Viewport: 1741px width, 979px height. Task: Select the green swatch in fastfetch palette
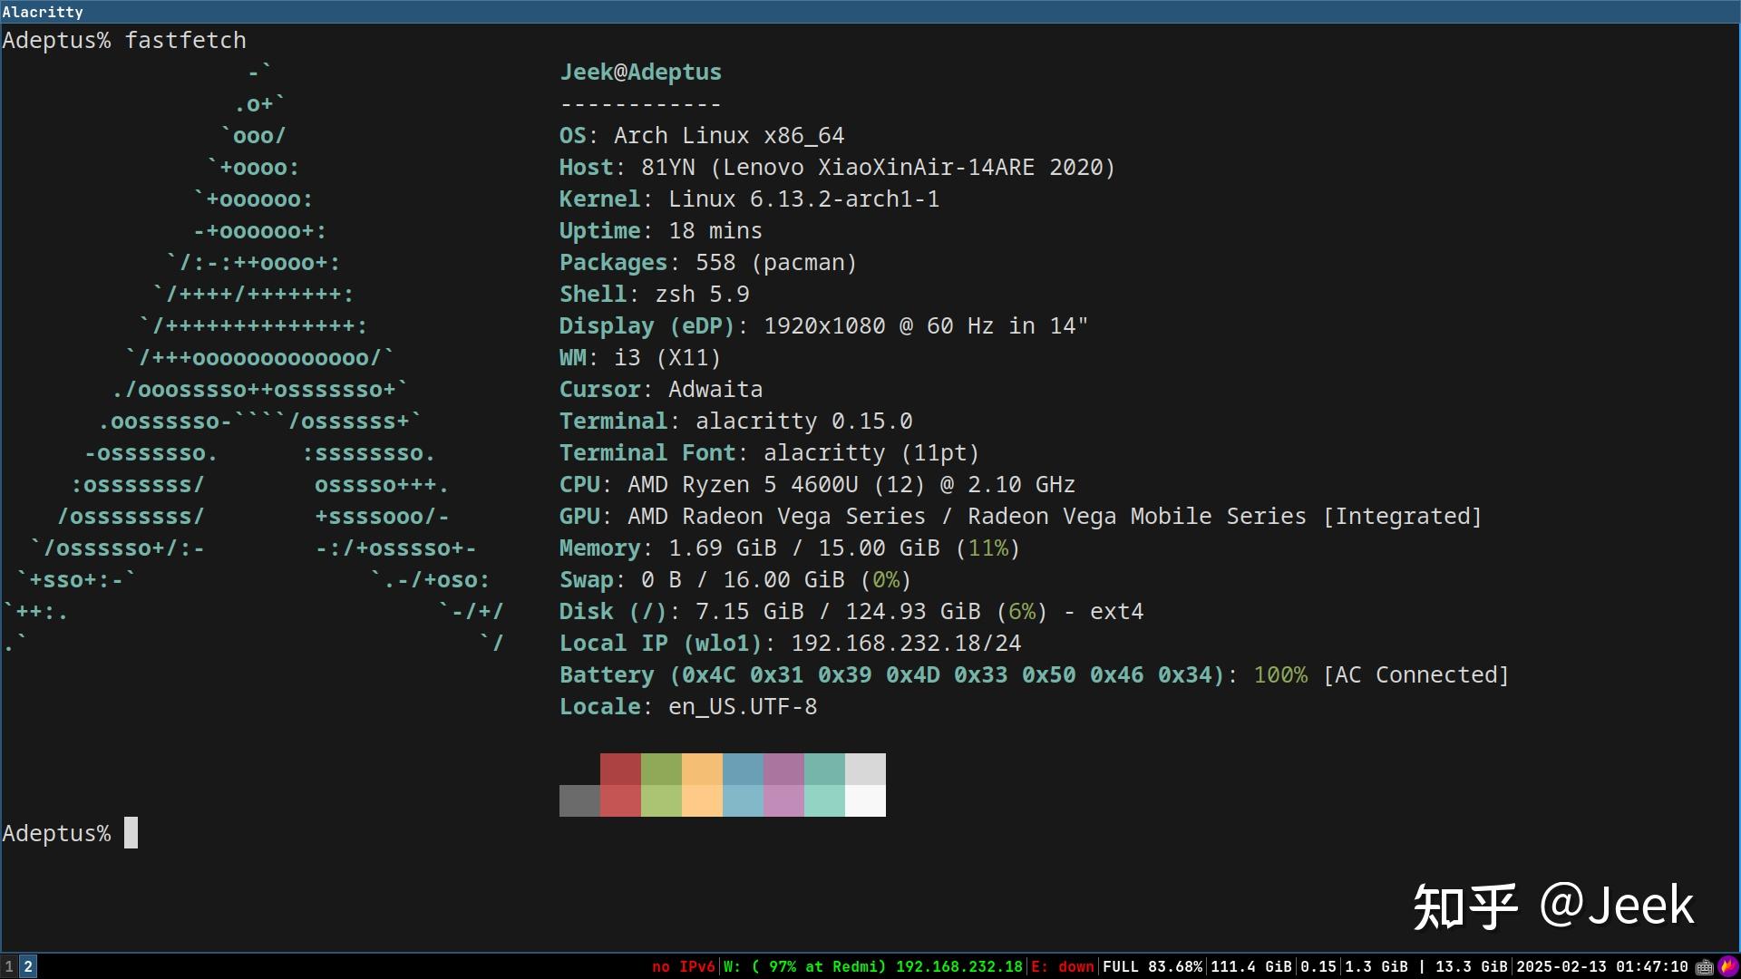(661, 785)
